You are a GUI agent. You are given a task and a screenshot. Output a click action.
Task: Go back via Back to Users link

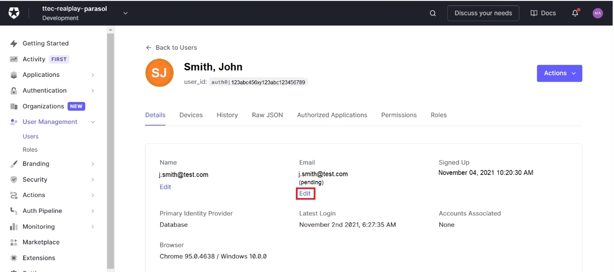[x=171, y=48]
